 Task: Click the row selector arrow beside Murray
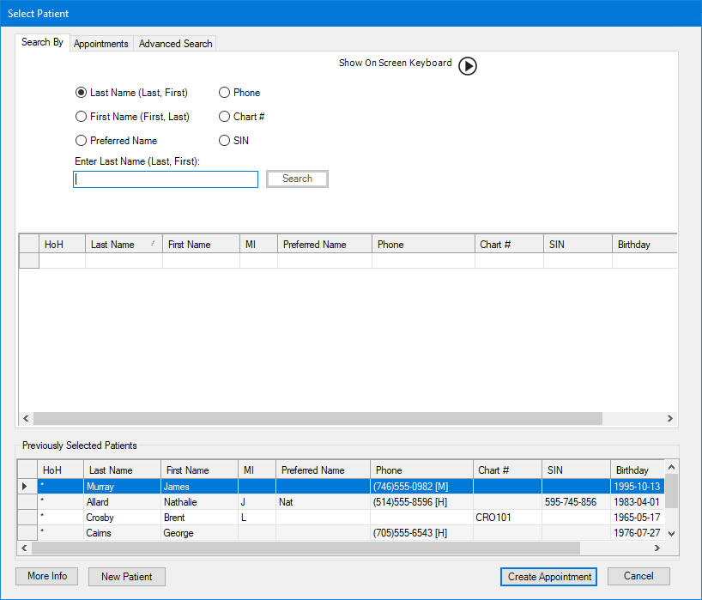tap(27, 487)
